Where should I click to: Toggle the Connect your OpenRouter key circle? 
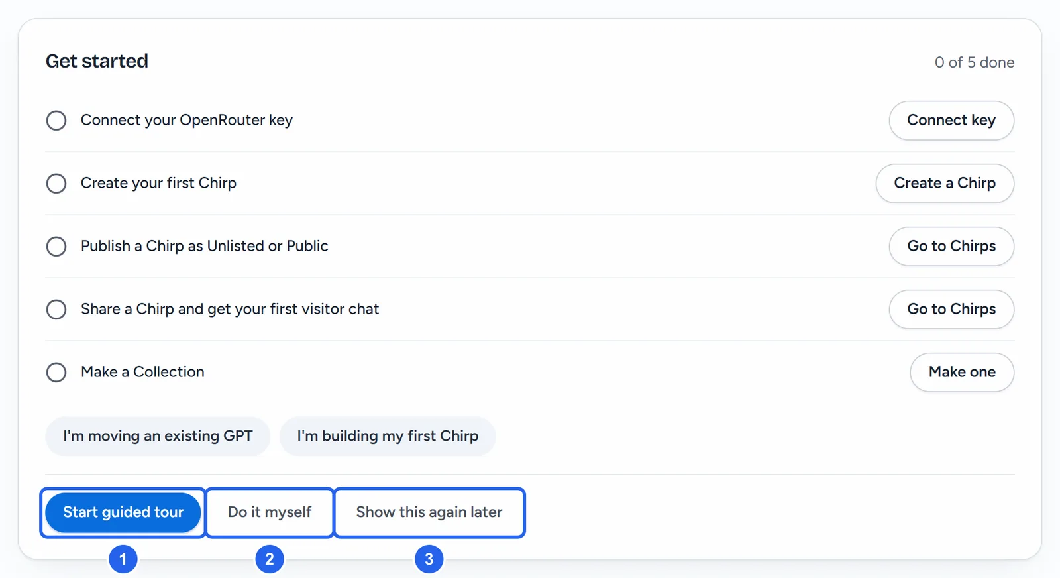point(56,121)
